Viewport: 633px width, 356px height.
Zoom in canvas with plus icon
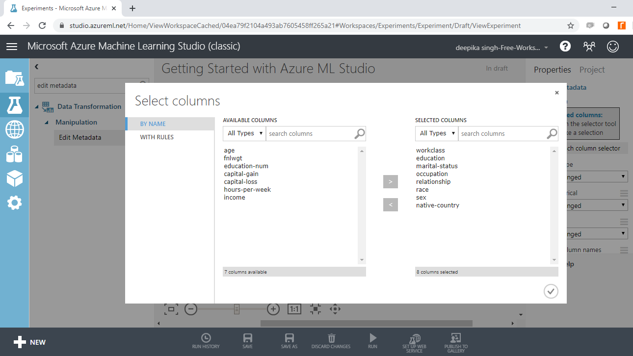[273, 309]
